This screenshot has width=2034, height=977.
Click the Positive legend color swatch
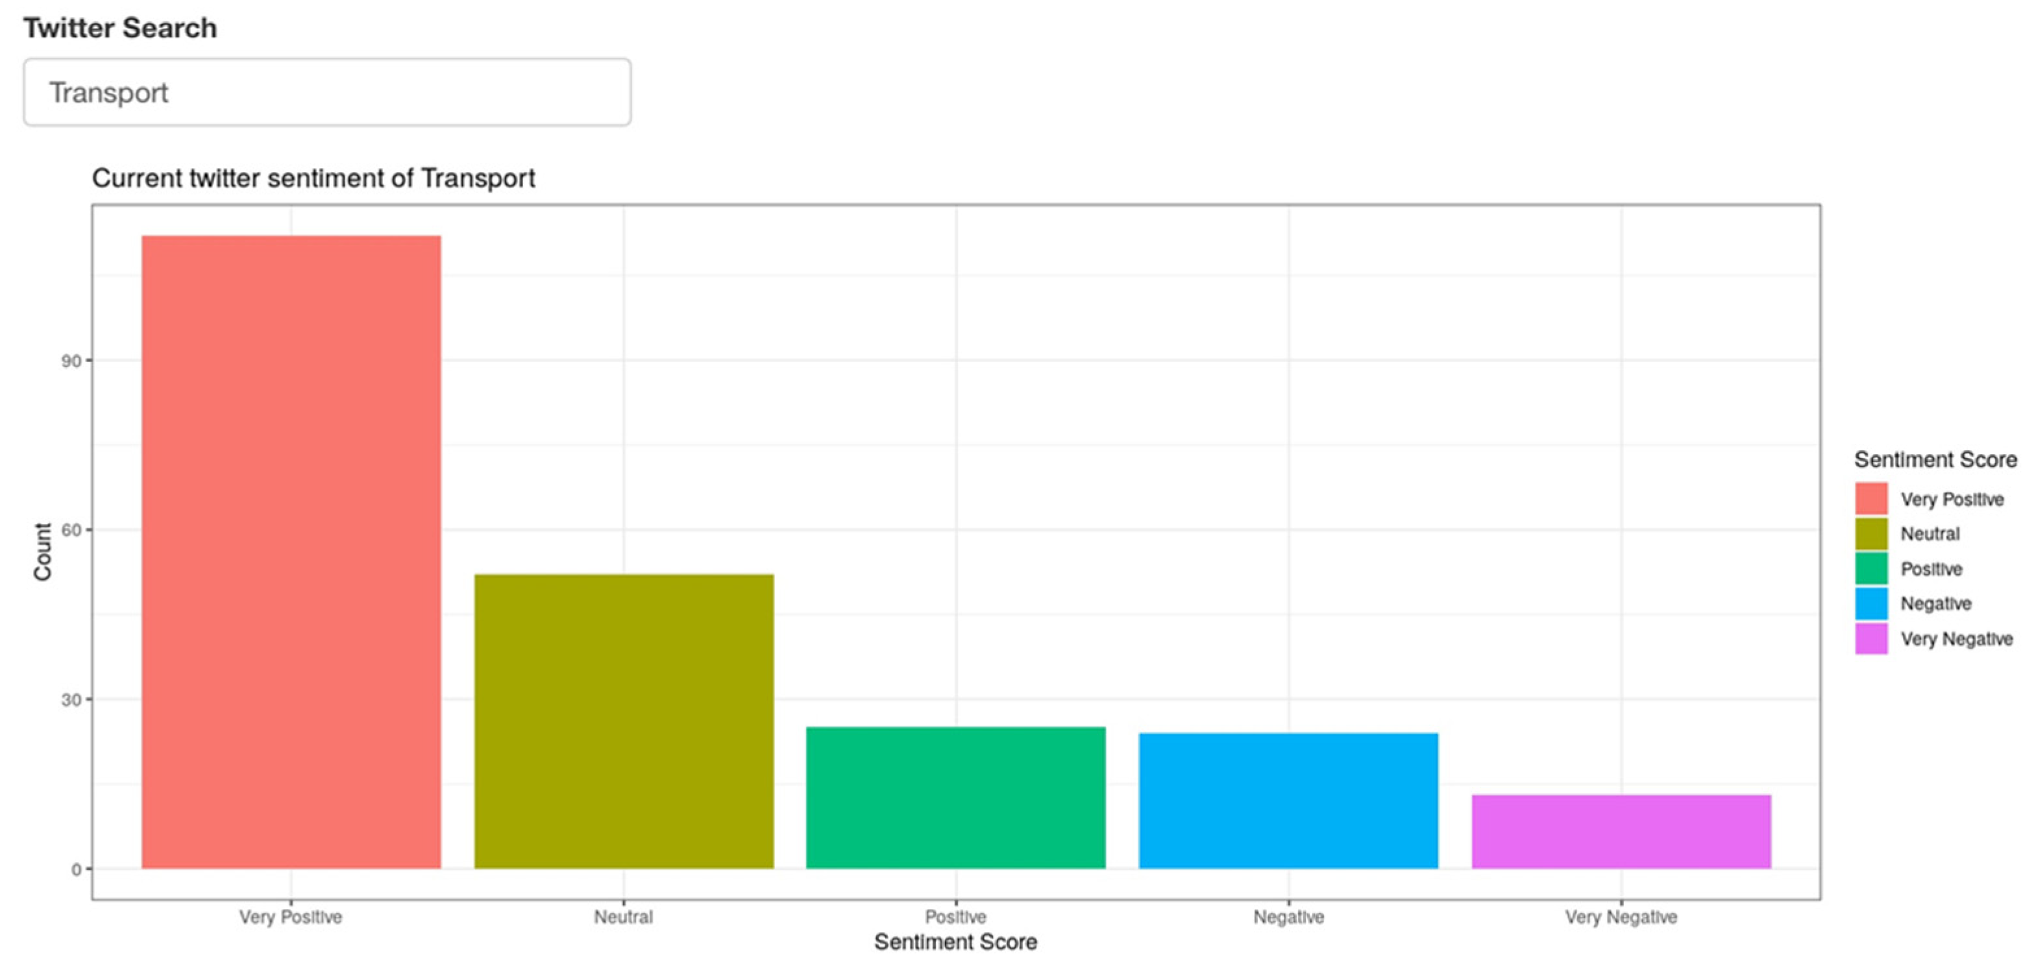1870,568
